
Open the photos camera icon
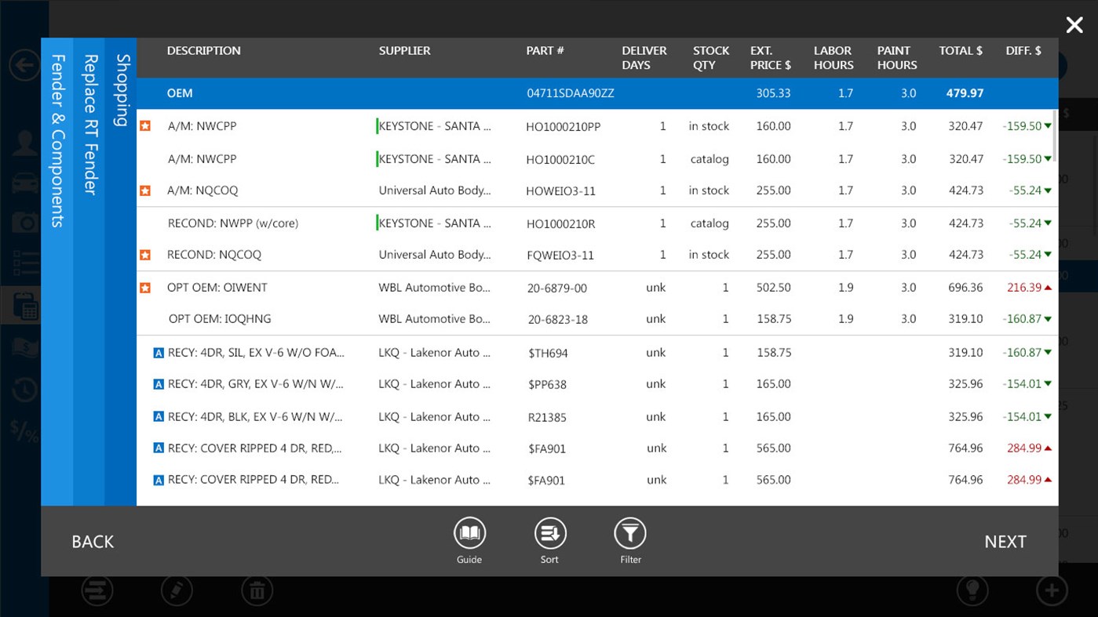(24, 221)
